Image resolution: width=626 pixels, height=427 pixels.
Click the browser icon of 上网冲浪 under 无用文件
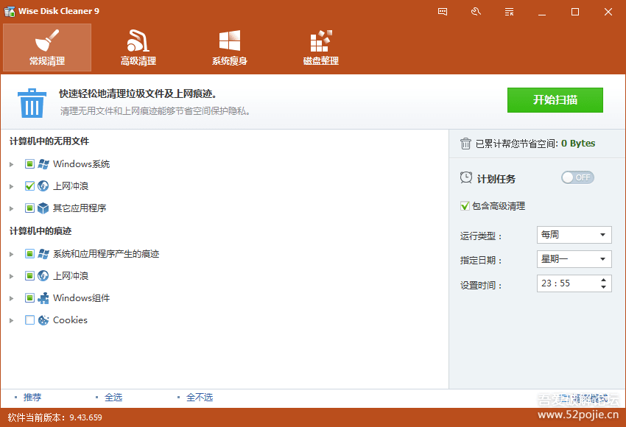pos(43,186)
